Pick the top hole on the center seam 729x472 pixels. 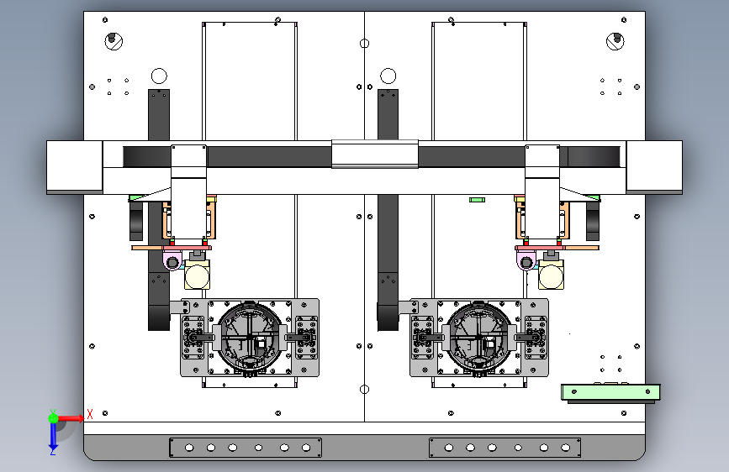coord(365,43)
